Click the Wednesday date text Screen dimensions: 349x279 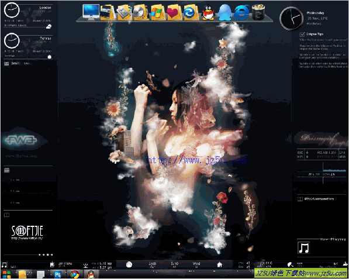pyautogui.click(x=315, y=13)
